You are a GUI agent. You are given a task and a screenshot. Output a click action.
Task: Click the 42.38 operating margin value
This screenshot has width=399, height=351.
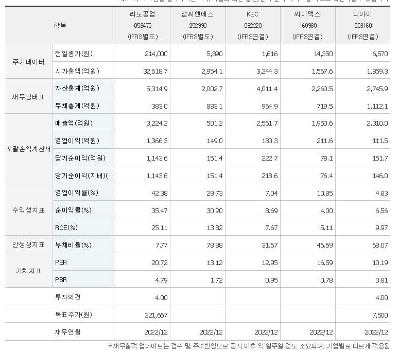(159, 194)
